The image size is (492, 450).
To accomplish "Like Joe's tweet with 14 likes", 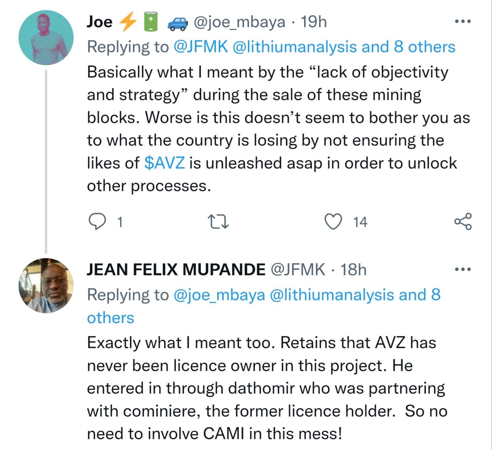I will [333, 221].
